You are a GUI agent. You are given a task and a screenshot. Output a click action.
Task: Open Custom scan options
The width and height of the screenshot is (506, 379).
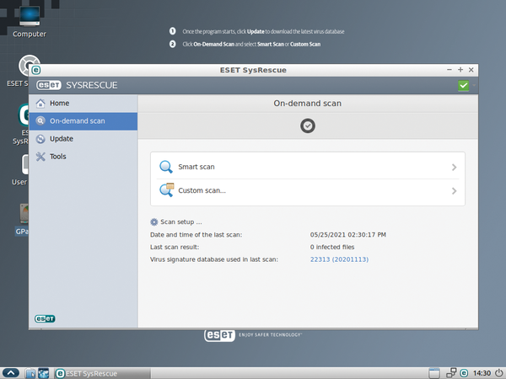[x=308, y=191]
